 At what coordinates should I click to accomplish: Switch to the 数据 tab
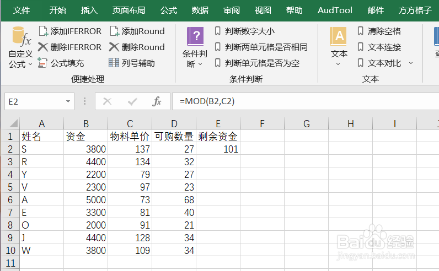click(200, 10)
